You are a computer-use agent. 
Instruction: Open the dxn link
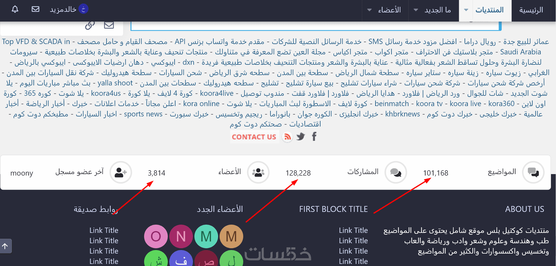[188, 62]
